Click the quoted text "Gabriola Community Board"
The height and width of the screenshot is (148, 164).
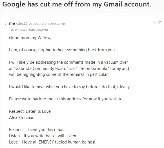(41, 69)
